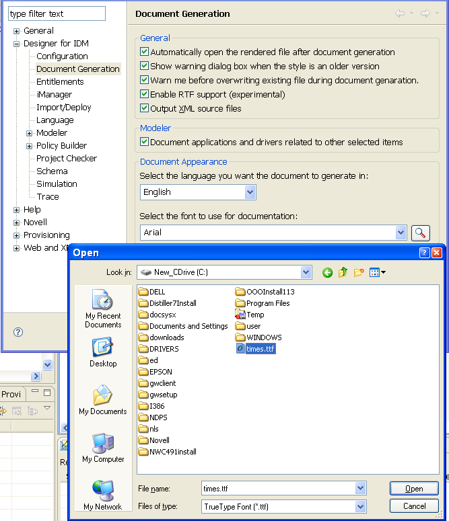
Task: Select the DELL folder
Action: [151, 292]
